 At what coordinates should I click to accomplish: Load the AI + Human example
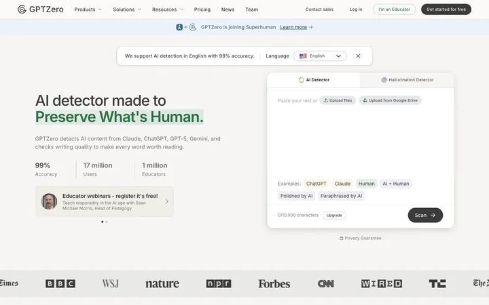pyautogui.click(x=396, y=184)
